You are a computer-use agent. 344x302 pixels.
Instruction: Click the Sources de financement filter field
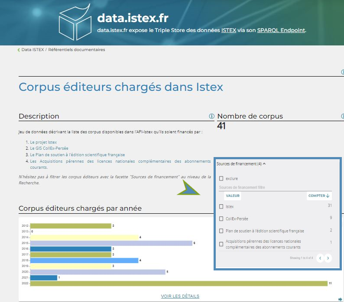point(260,187)
